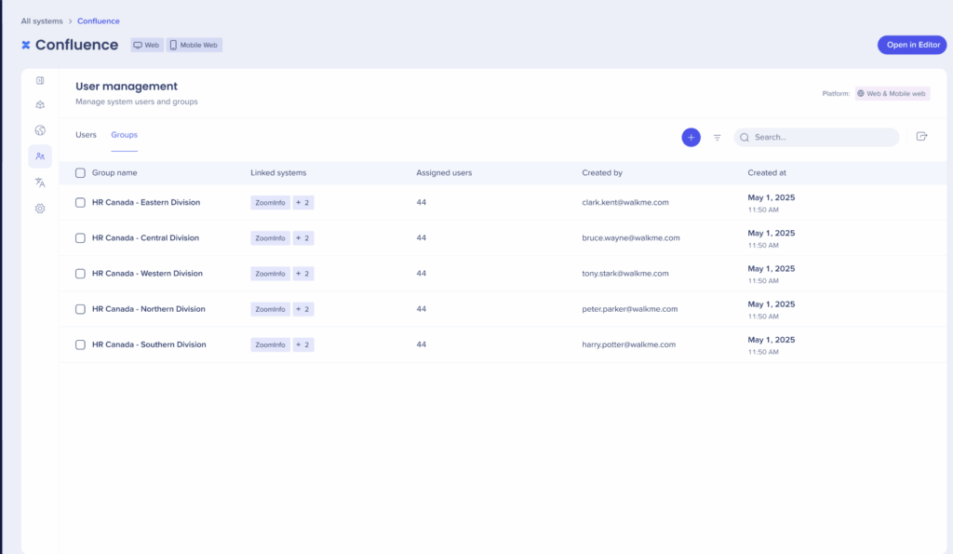Select the Groups tab
Screen dimensions: 953x554
[124, 135]
